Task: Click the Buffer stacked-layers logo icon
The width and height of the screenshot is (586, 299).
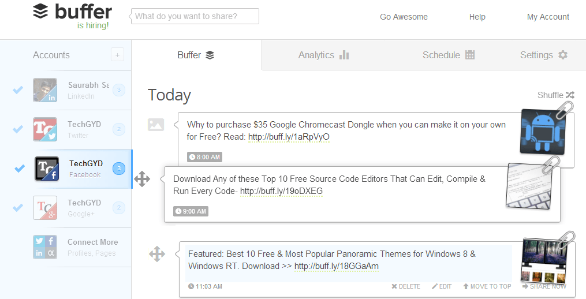Action: click(40, 11)
